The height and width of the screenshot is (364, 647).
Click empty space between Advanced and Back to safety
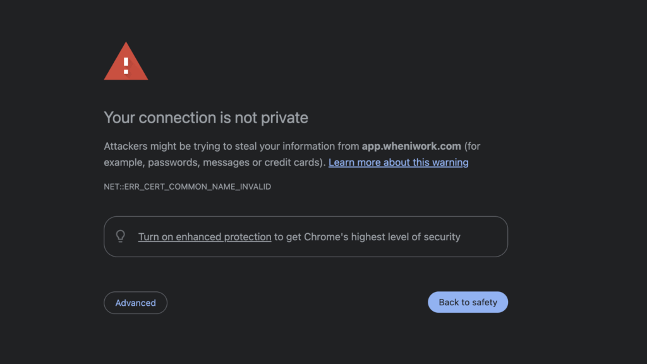[x=297, y=303]
